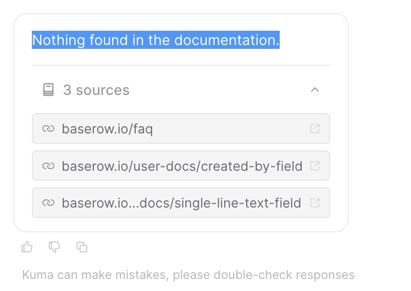The height and width of the screenshot is (291, 411).
Task: Click external-link icon on the baserow.io/faq row
Action: coord(315,128)
